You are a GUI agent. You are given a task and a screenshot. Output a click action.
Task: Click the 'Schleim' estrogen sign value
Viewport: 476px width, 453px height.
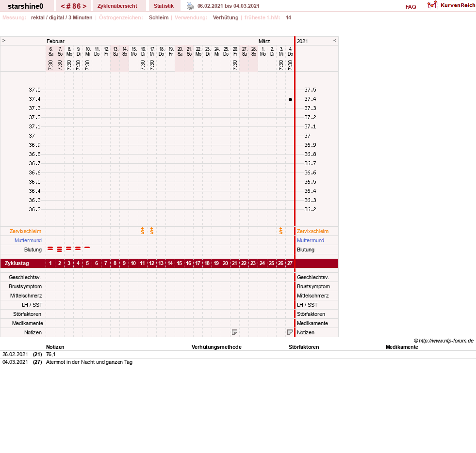[159, 17]
